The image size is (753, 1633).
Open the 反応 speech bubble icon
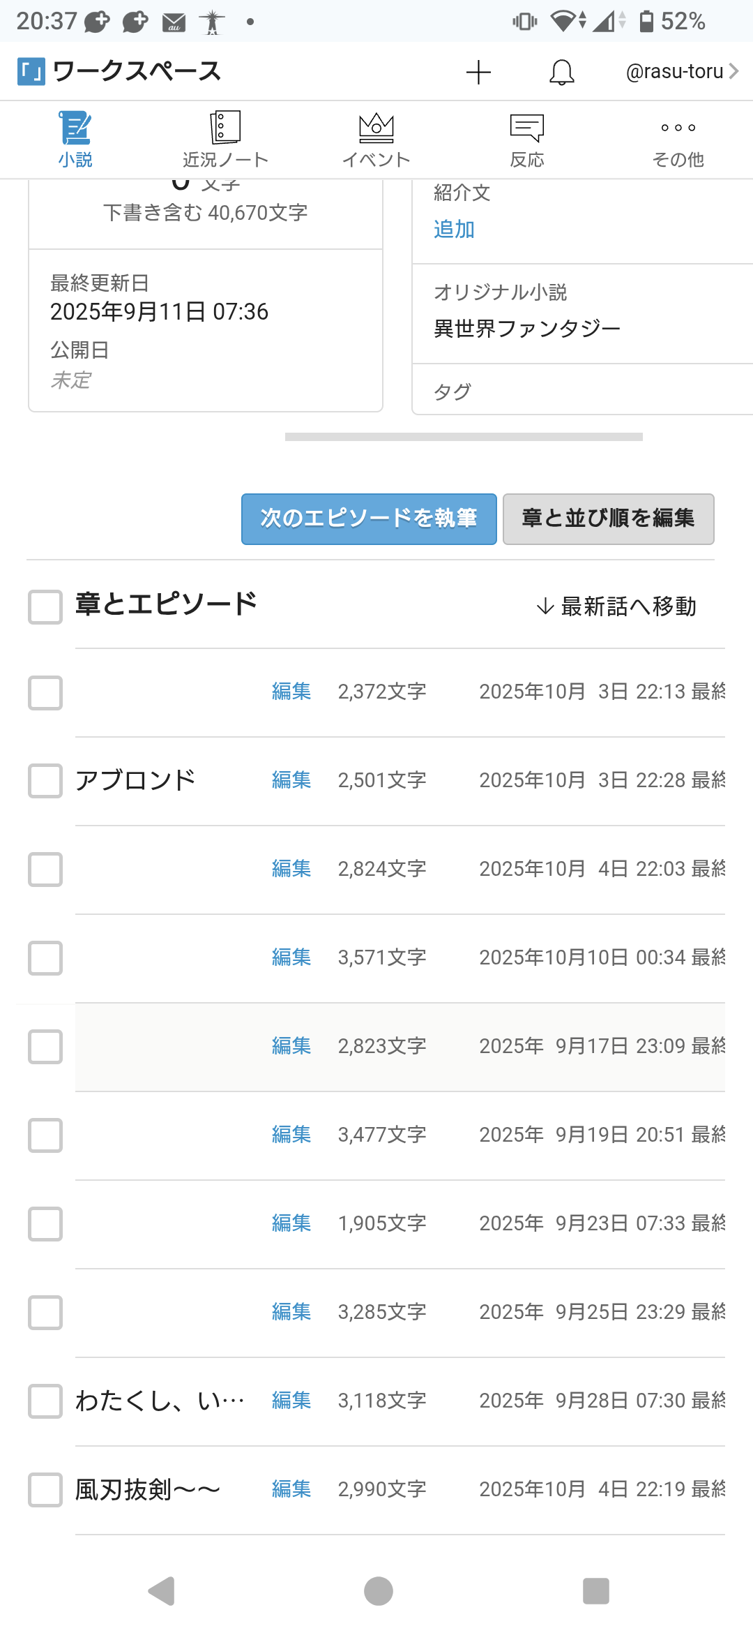(x=526, y=128)
